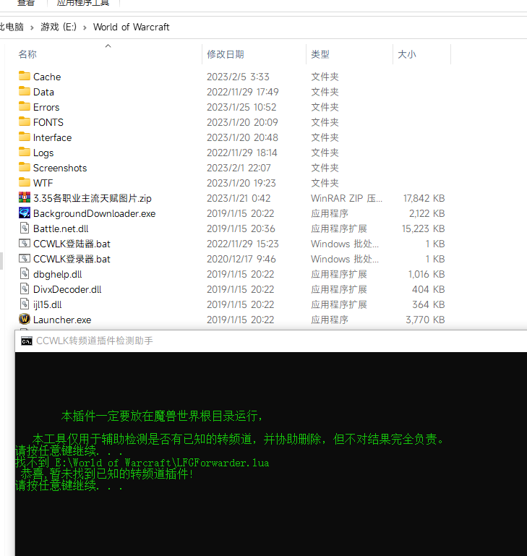The width and height of the screenshot is (527, 556).
Task: Click the CCWLK登录器.bat file icon
Action: click(25, 259)
